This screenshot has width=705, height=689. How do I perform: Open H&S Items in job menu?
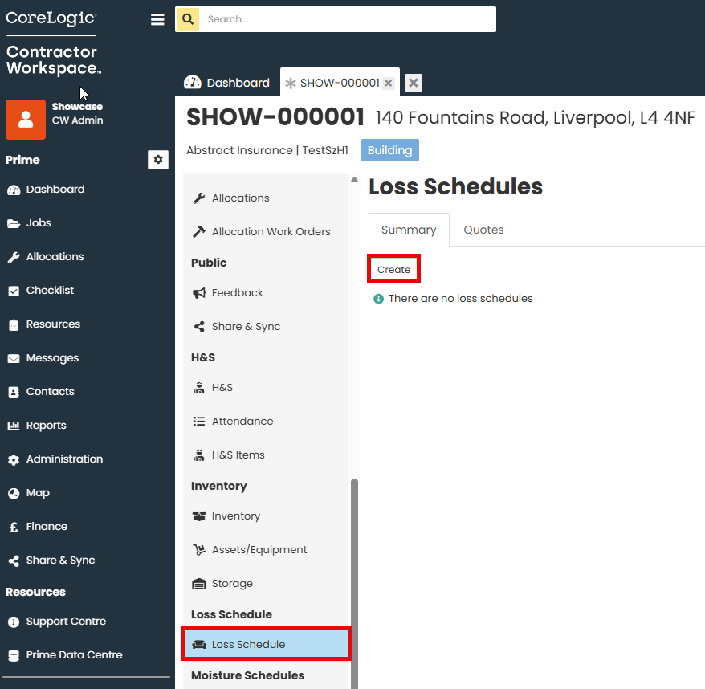point(266,455)
